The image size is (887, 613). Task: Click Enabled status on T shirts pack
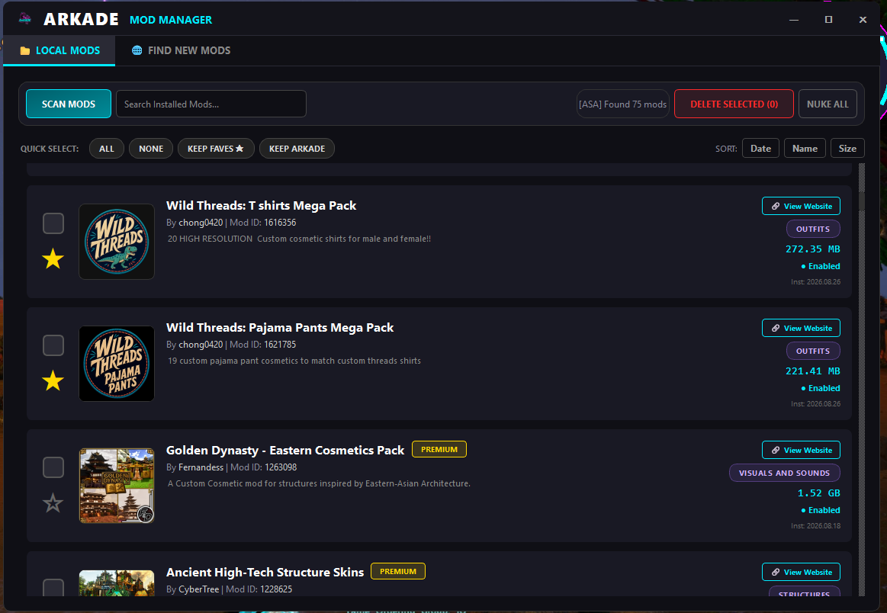820,266
